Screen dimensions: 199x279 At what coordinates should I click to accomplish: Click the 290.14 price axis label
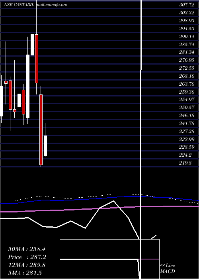coord(187,37)
